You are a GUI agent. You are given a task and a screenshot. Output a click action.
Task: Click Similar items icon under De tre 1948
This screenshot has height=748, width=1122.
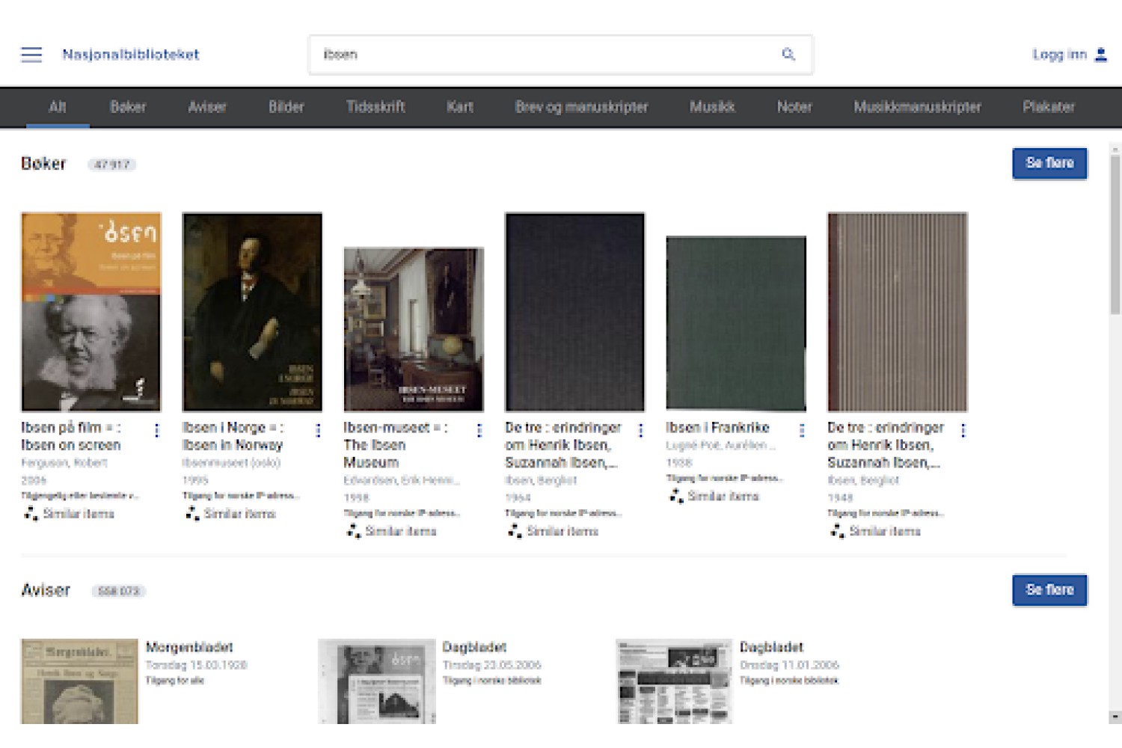tap(837, 531)
